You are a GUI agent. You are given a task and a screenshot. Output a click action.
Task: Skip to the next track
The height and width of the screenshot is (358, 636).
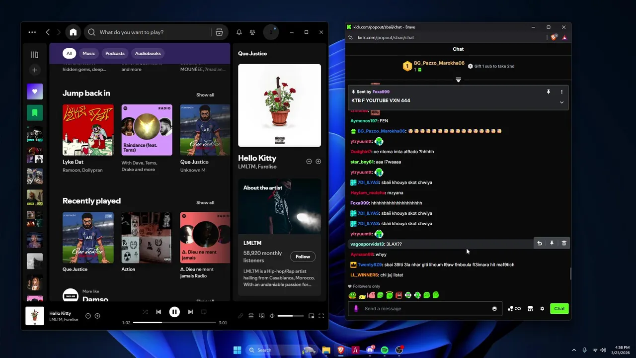click(x=190, y=312)
